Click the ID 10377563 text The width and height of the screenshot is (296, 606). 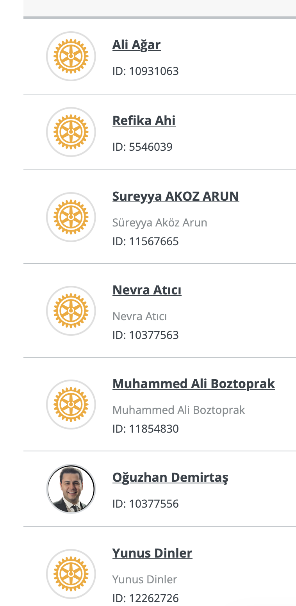point(145,335)
